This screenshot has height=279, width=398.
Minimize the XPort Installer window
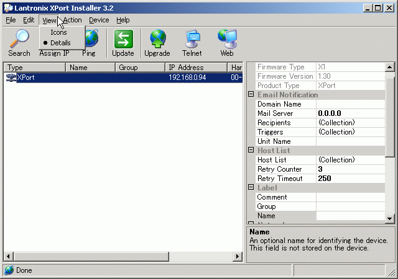point(368,8)
